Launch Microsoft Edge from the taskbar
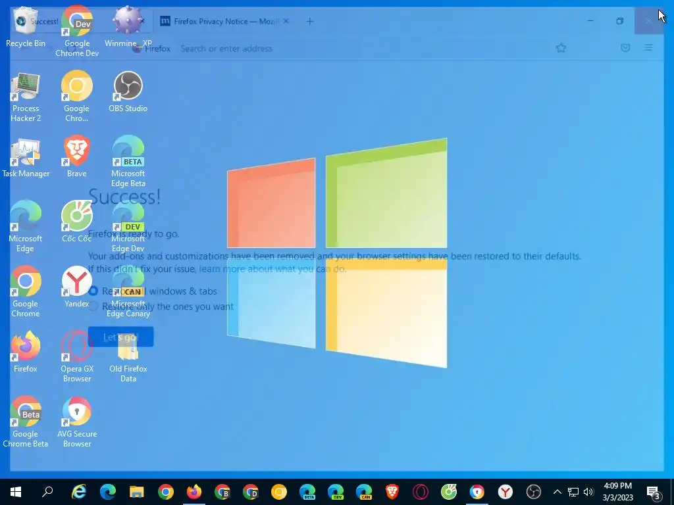This screenshot has height=505, width=674. pyautogui.click(x=108, y=492)
